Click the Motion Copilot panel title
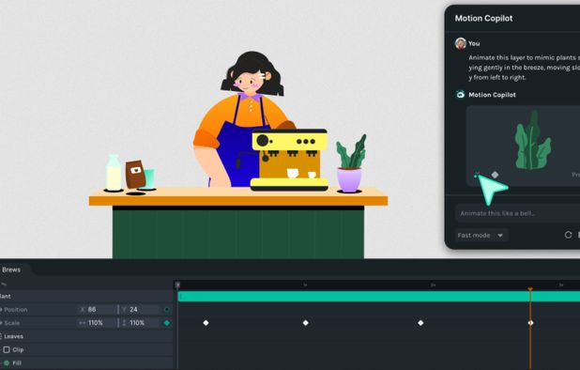Image resolution: width=580 pixels, height=370 pixels. (483, 19)
